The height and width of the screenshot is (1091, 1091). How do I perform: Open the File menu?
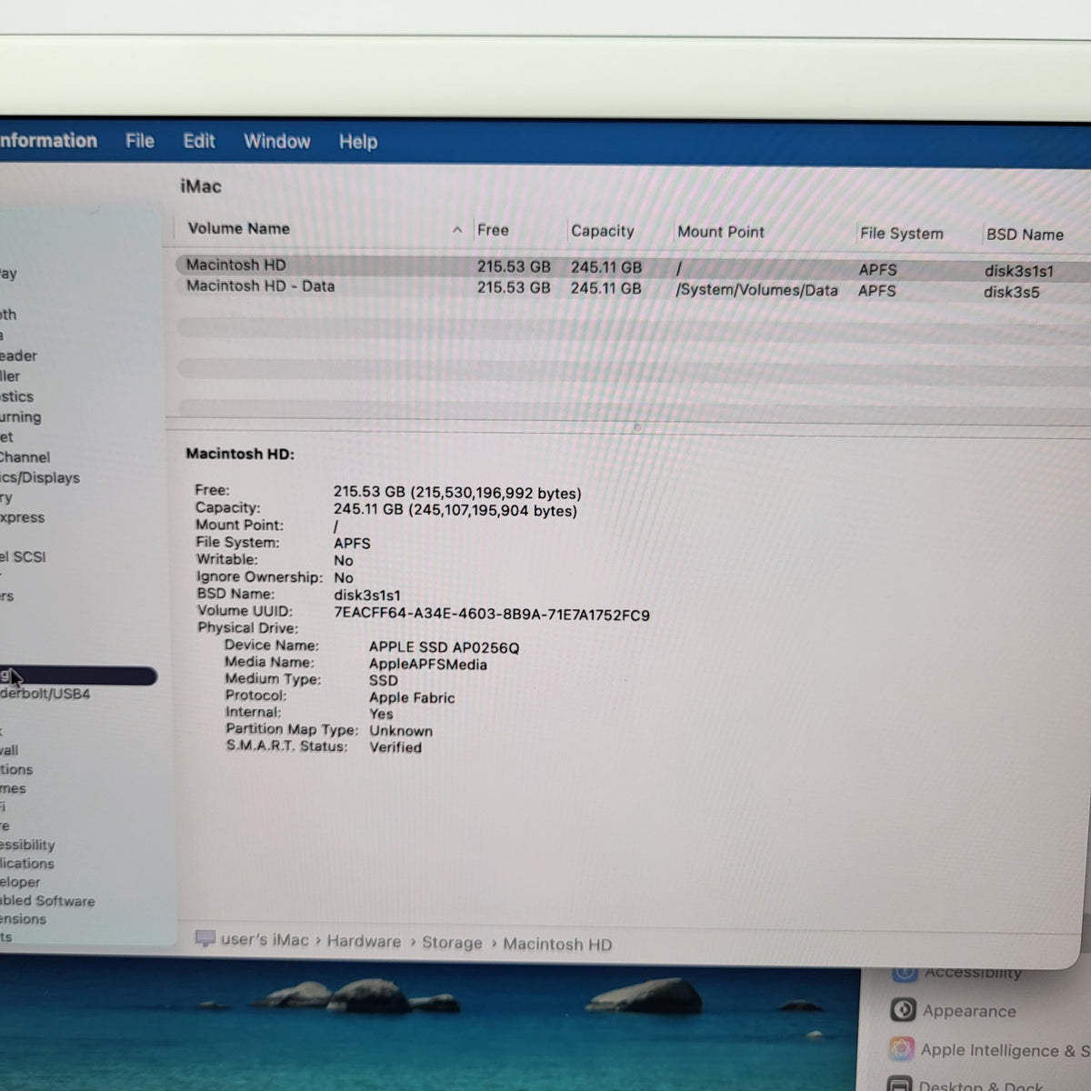(x=140, y=140)
